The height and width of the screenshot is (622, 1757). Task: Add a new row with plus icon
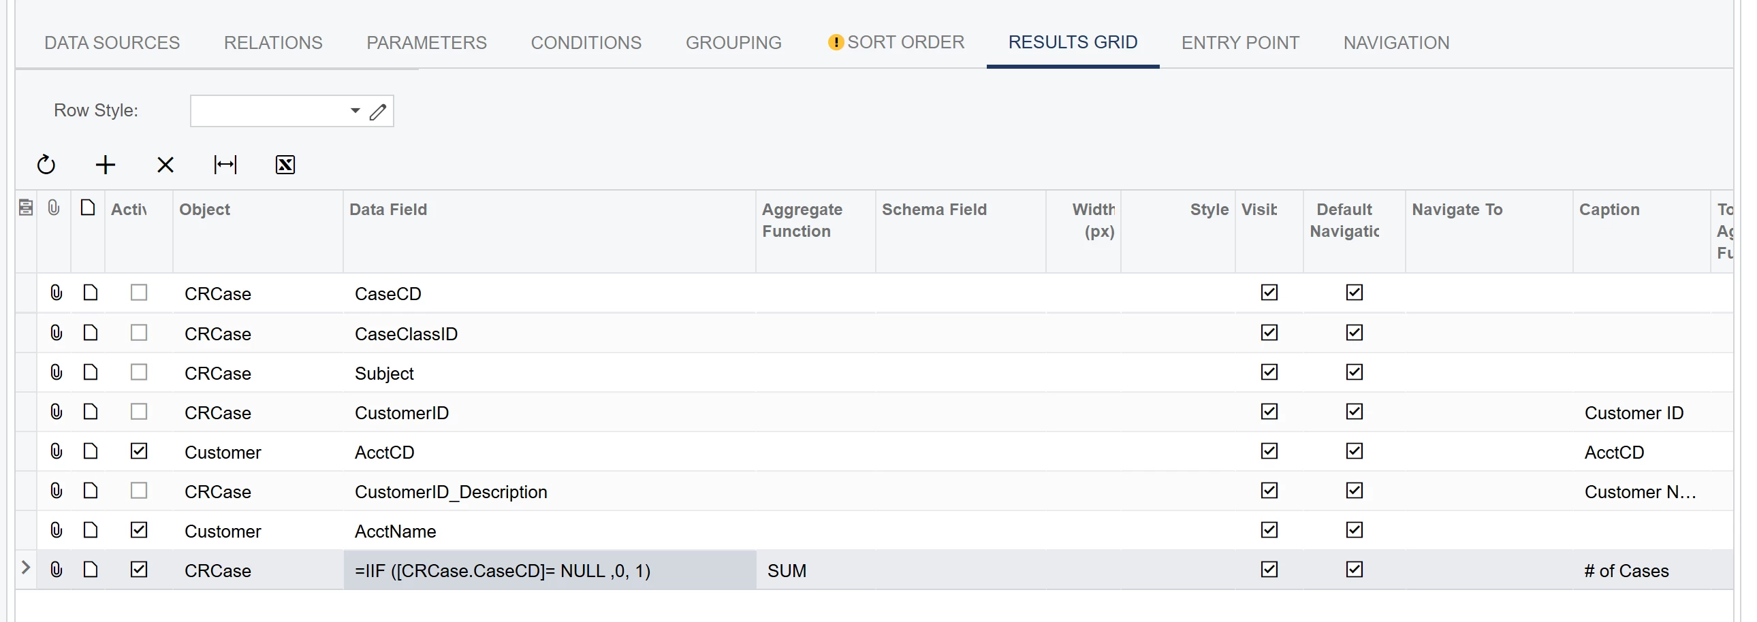(x=106, y=164)
